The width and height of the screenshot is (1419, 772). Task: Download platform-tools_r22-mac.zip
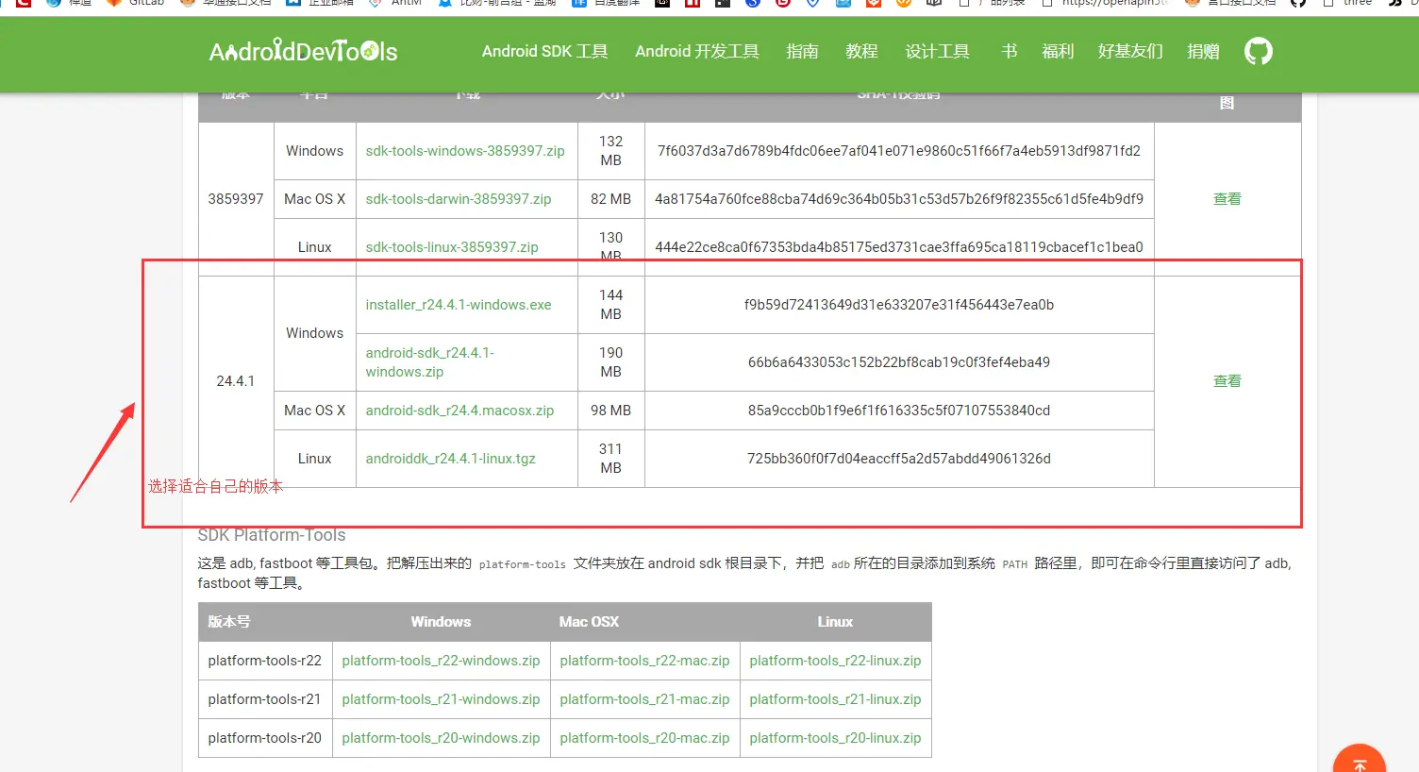[644, 661]
